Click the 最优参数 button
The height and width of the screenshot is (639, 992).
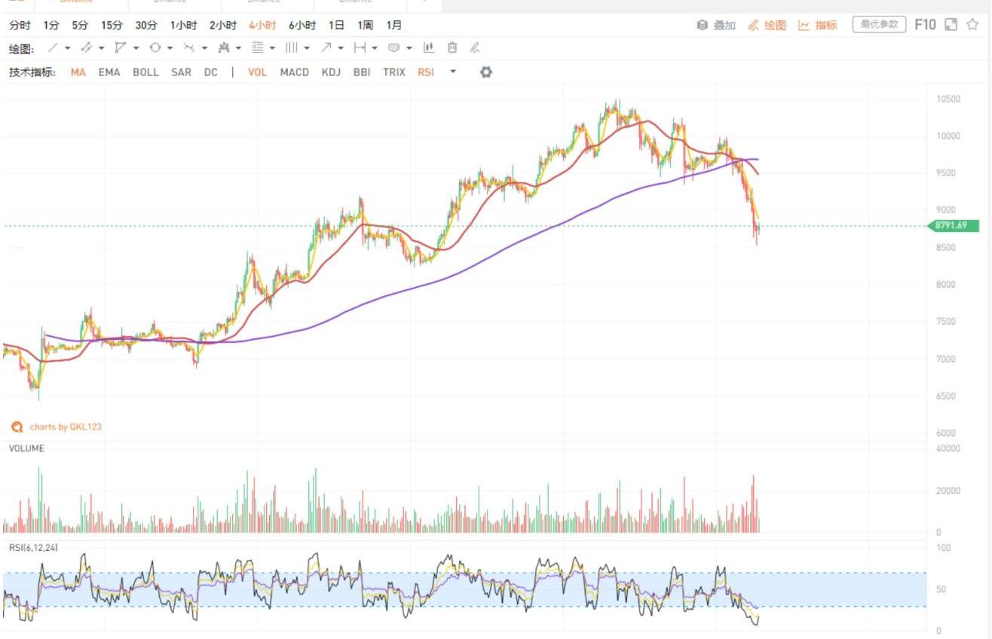pos(879,25)
